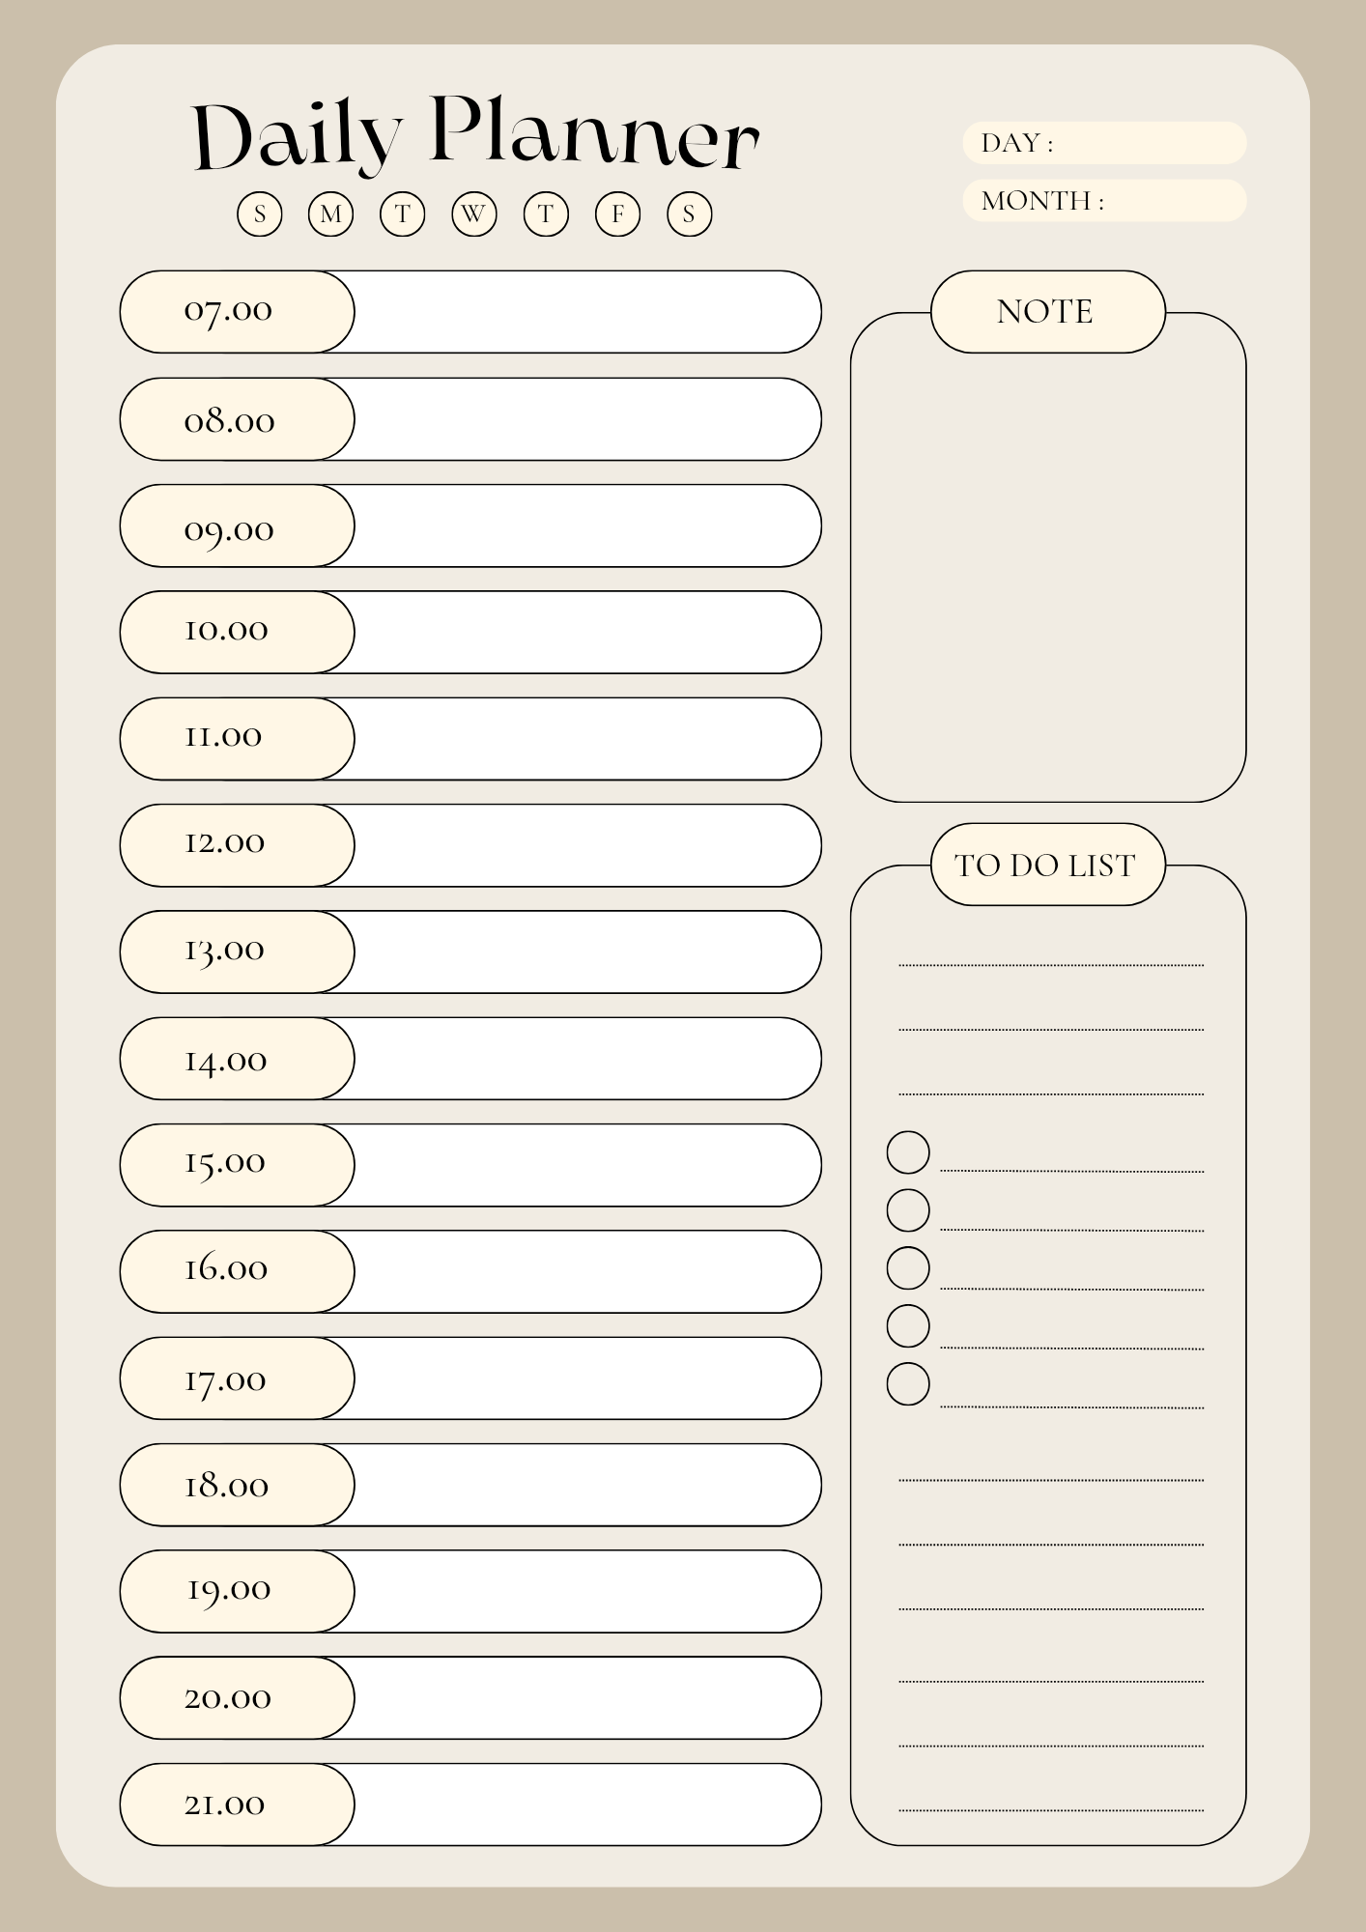Select the M day circle

pos(330,213)
